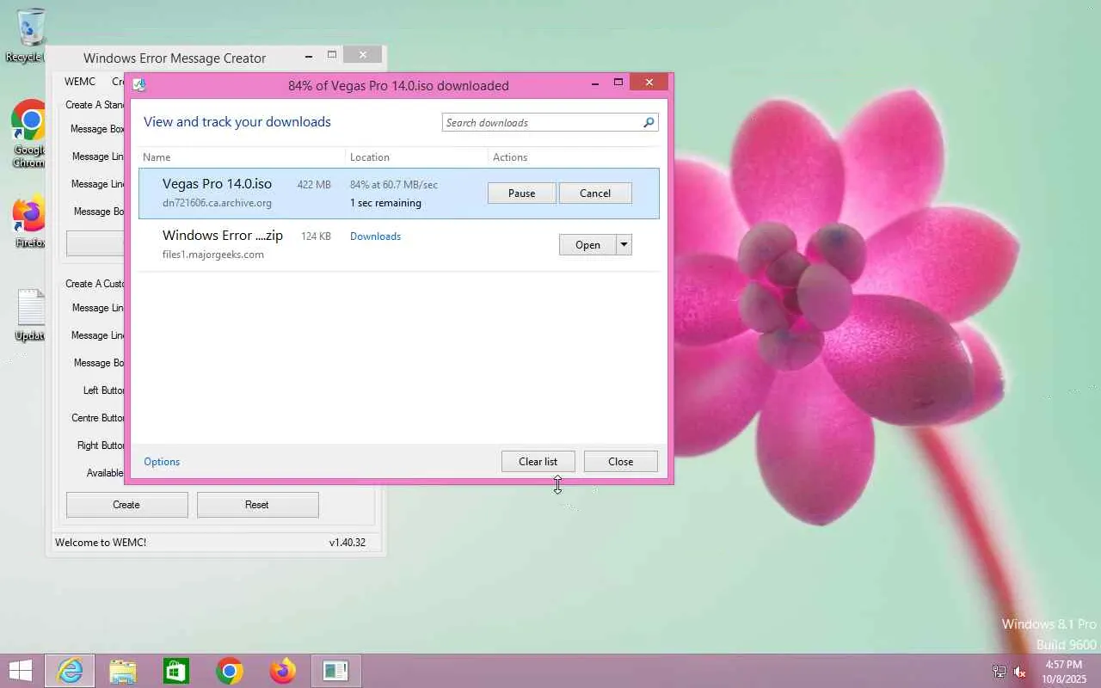Minimize the downloads window

click(595, 83)
